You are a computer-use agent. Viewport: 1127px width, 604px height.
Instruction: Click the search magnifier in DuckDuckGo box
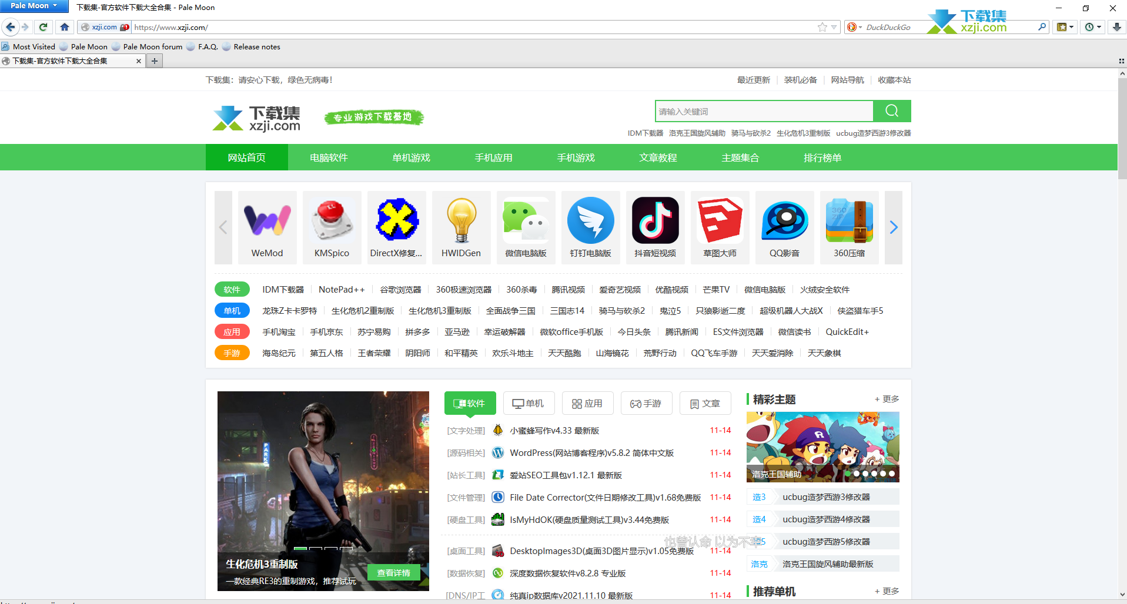tap(1042, 27)
